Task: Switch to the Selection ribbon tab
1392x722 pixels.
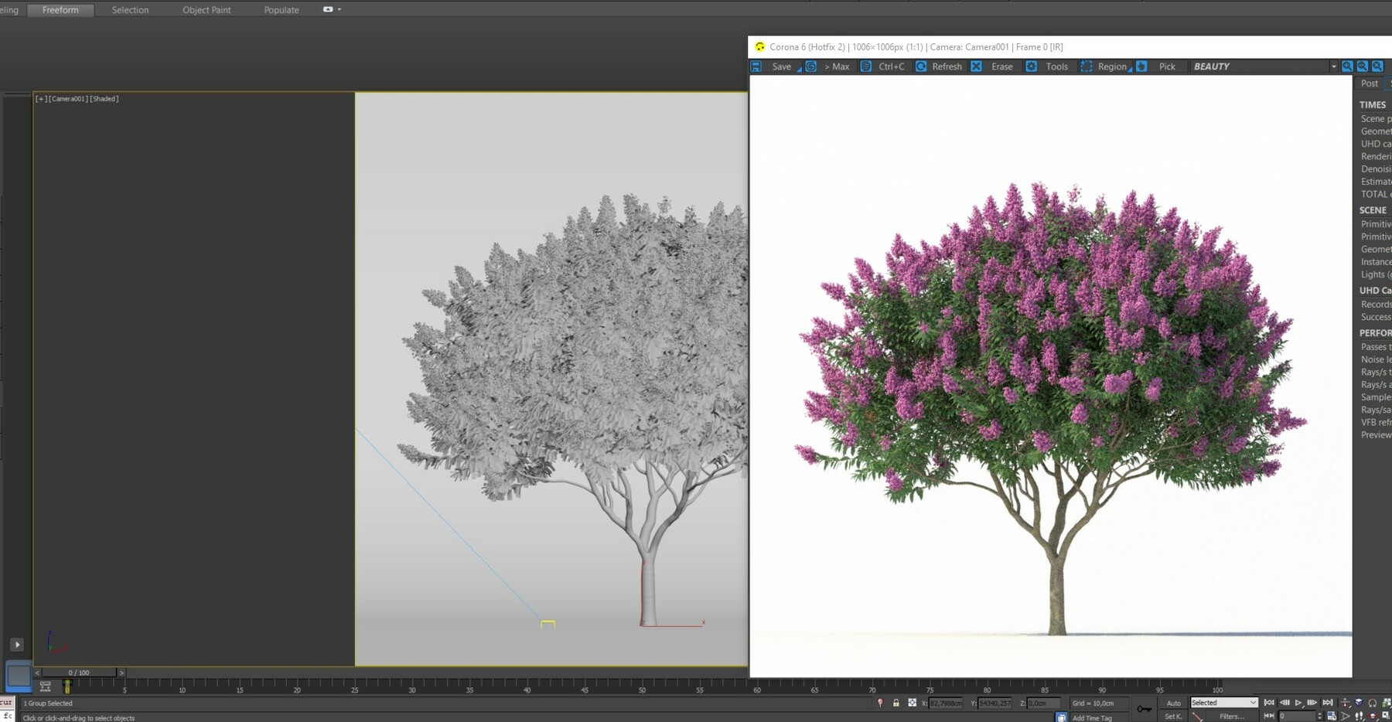Action: click(129, 9)
